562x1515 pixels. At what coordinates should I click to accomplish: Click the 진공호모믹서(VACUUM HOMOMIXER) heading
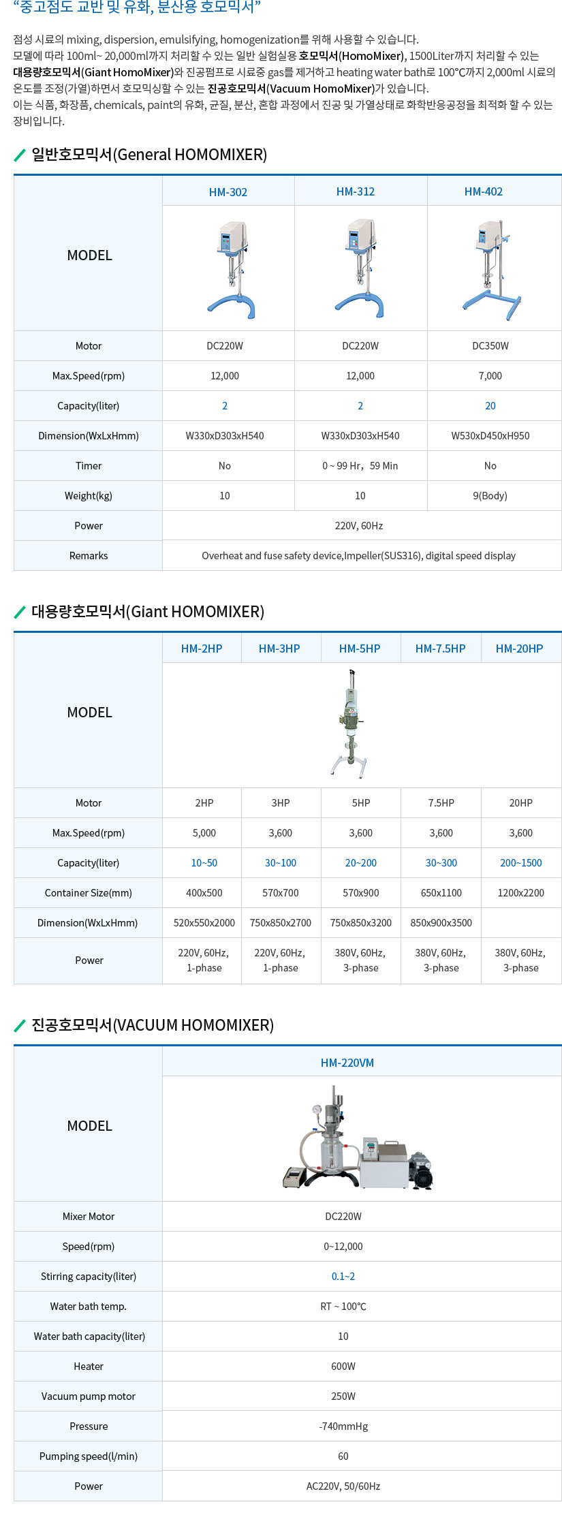153,1025
